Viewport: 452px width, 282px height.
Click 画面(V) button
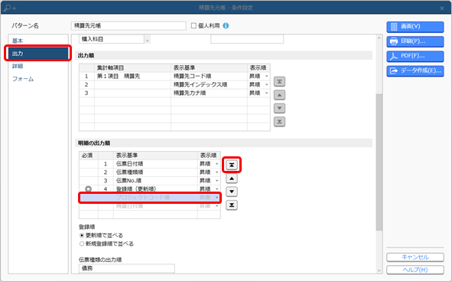(415, 27)
